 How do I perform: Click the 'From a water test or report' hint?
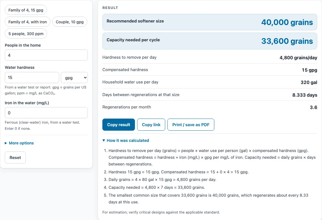tap(46, 90)
